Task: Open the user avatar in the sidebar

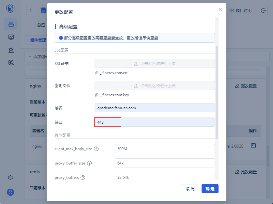Action: pos(10,192)
